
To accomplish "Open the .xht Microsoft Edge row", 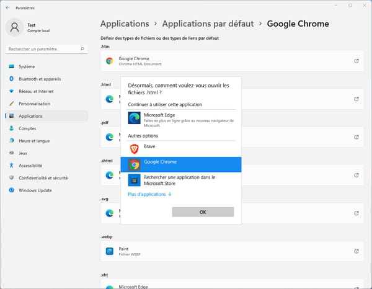I will tap(232, 284).
